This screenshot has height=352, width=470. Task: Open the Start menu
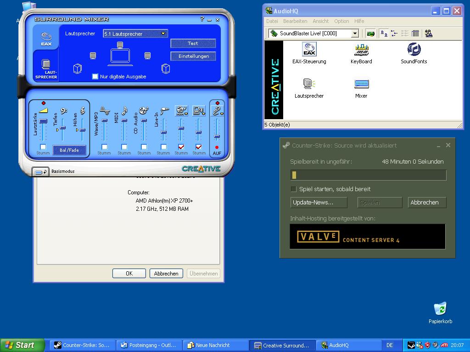pyautogui.click(x=22, y=345)
